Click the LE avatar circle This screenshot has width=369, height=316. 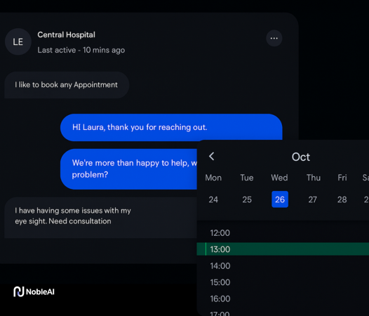click(18, 41)
